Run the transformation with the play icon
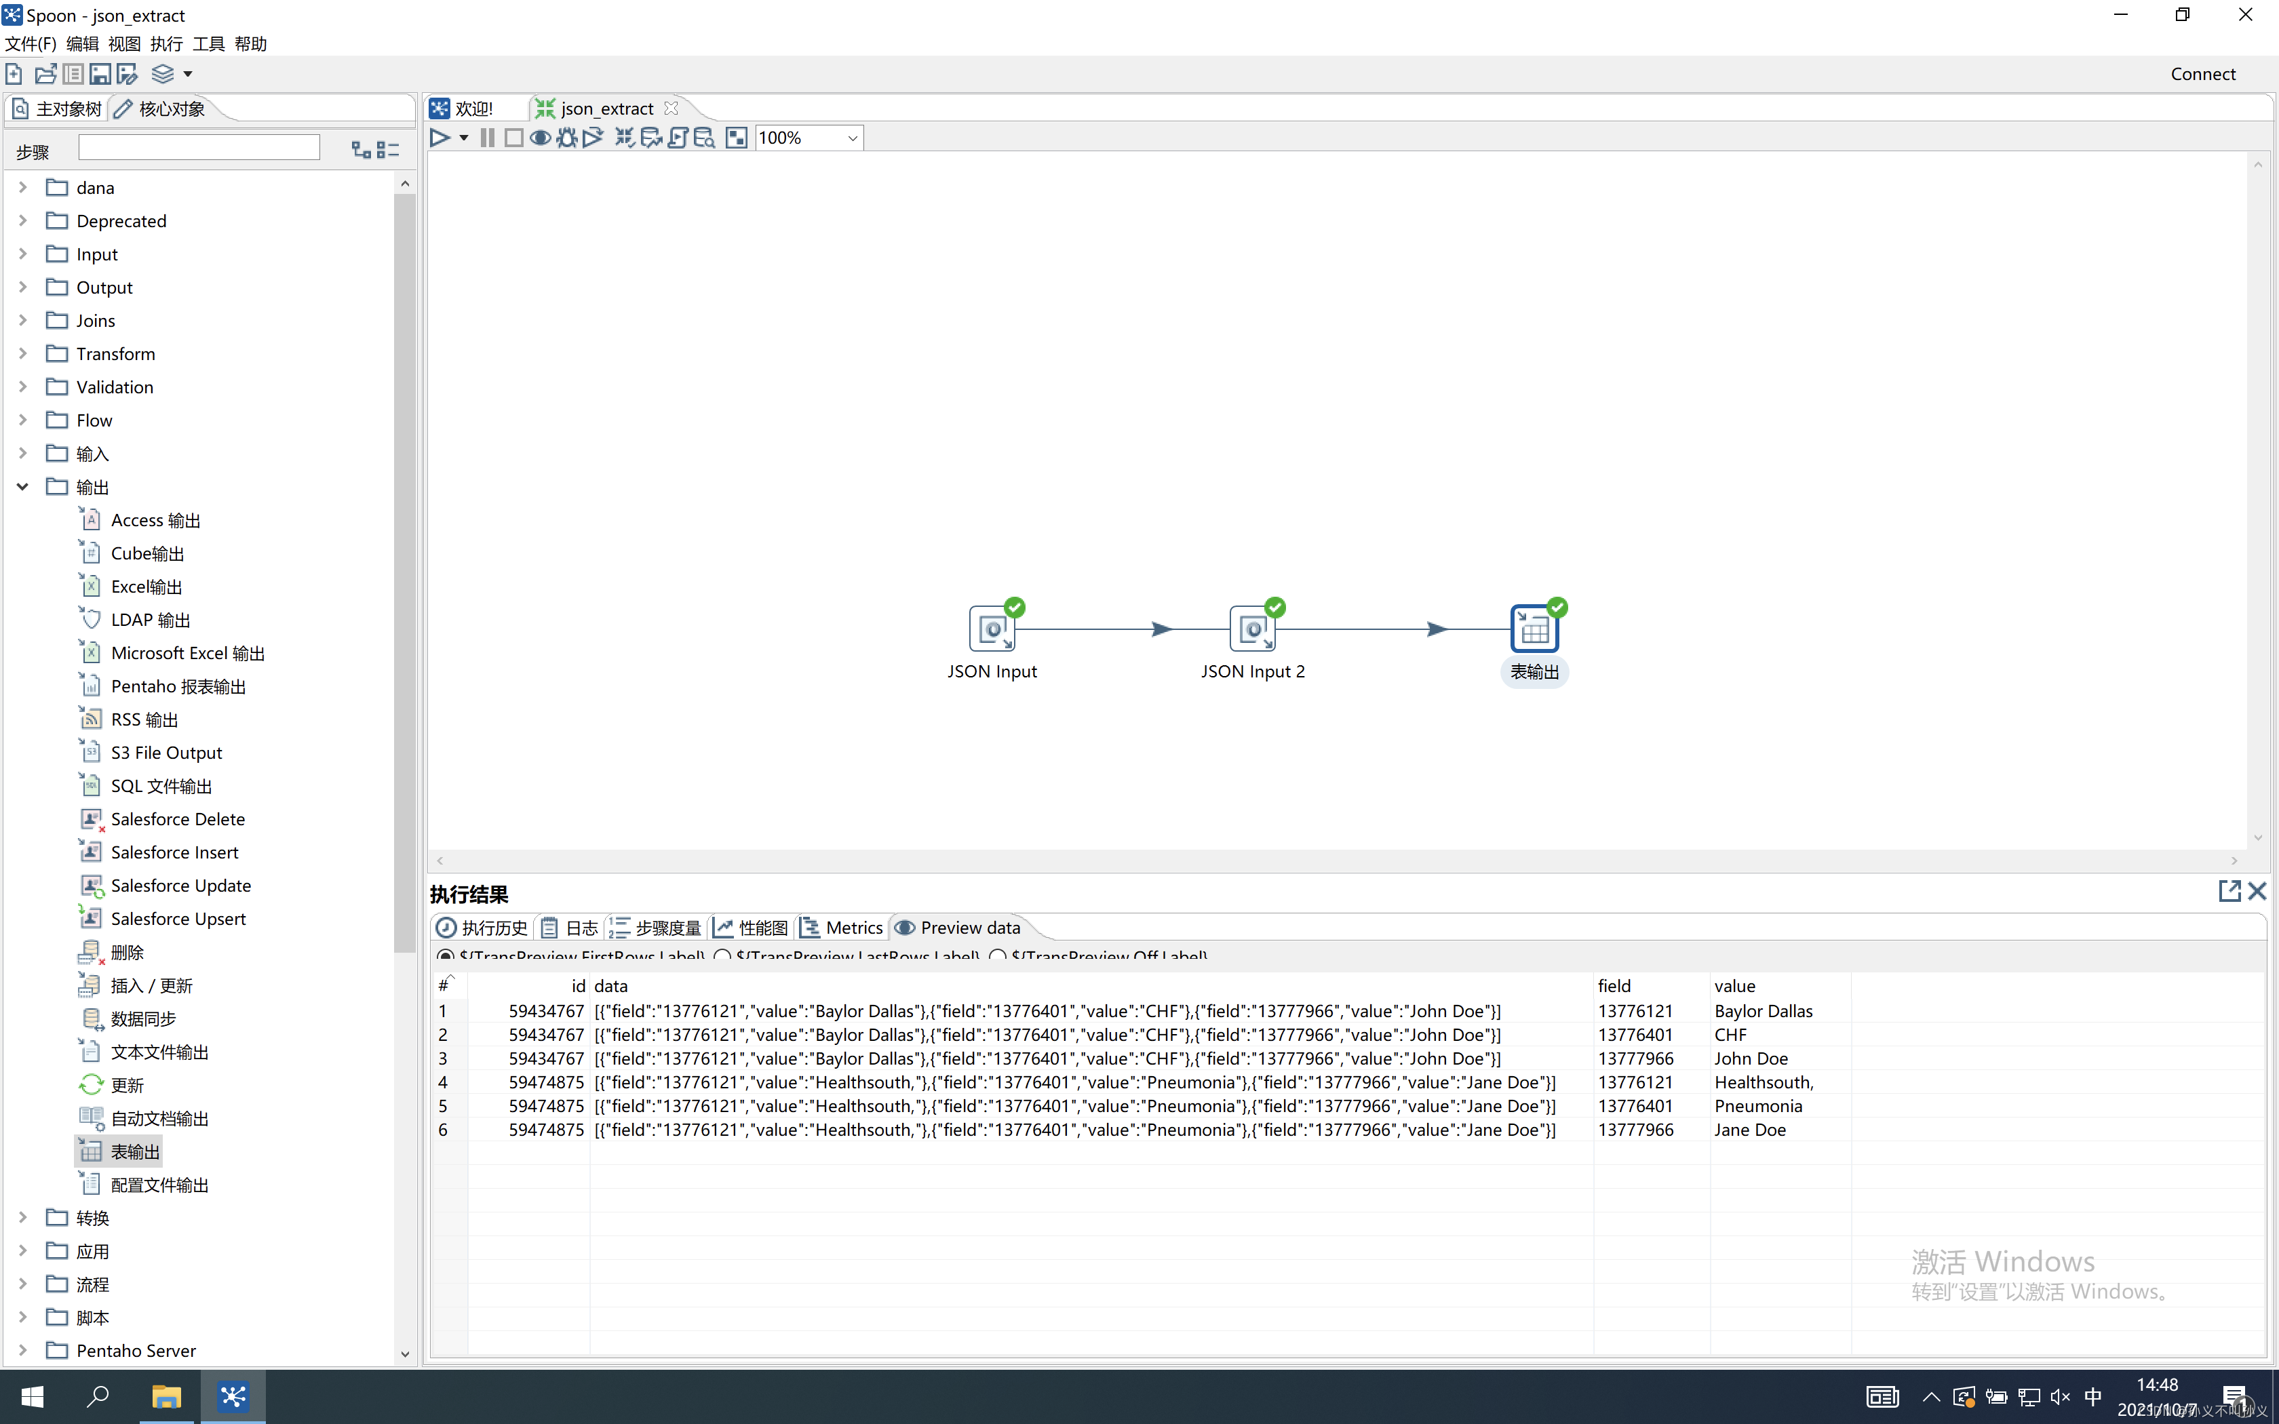This screenshot has width=2279, height=1424. pyautogui.click(x=439, y=138)
